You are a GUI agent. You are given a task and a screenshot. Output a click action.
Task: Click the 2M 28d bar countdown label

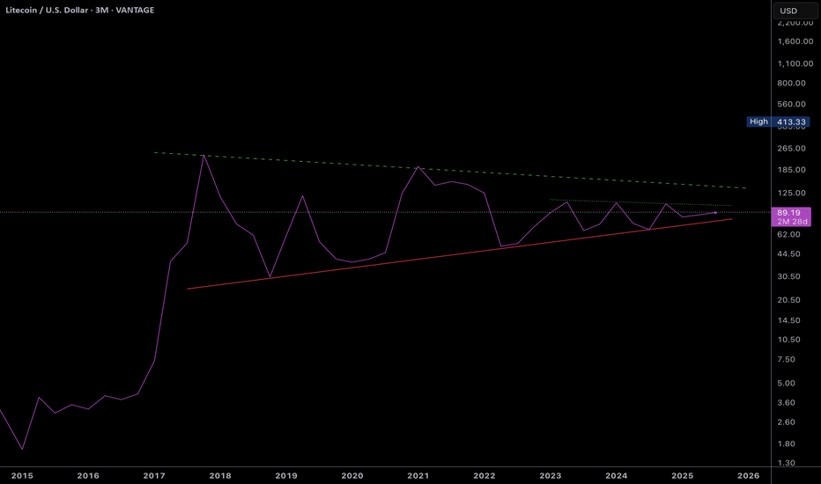[792, 222]
